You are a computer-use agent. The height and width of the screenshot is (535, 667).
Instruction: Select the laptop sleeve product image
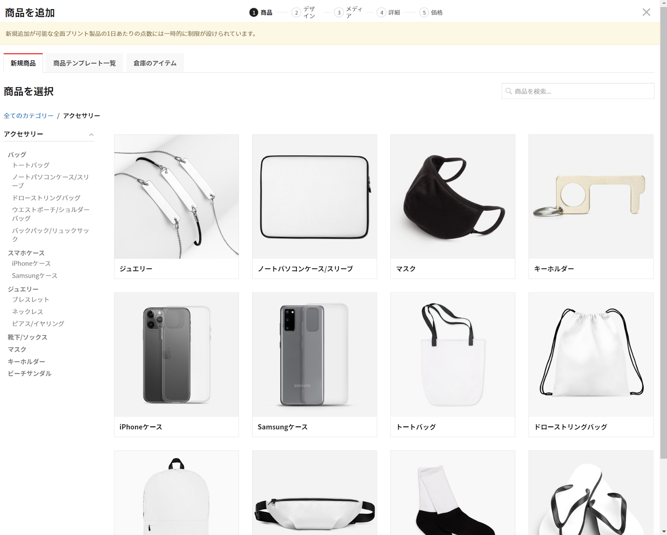coord(315,197)
